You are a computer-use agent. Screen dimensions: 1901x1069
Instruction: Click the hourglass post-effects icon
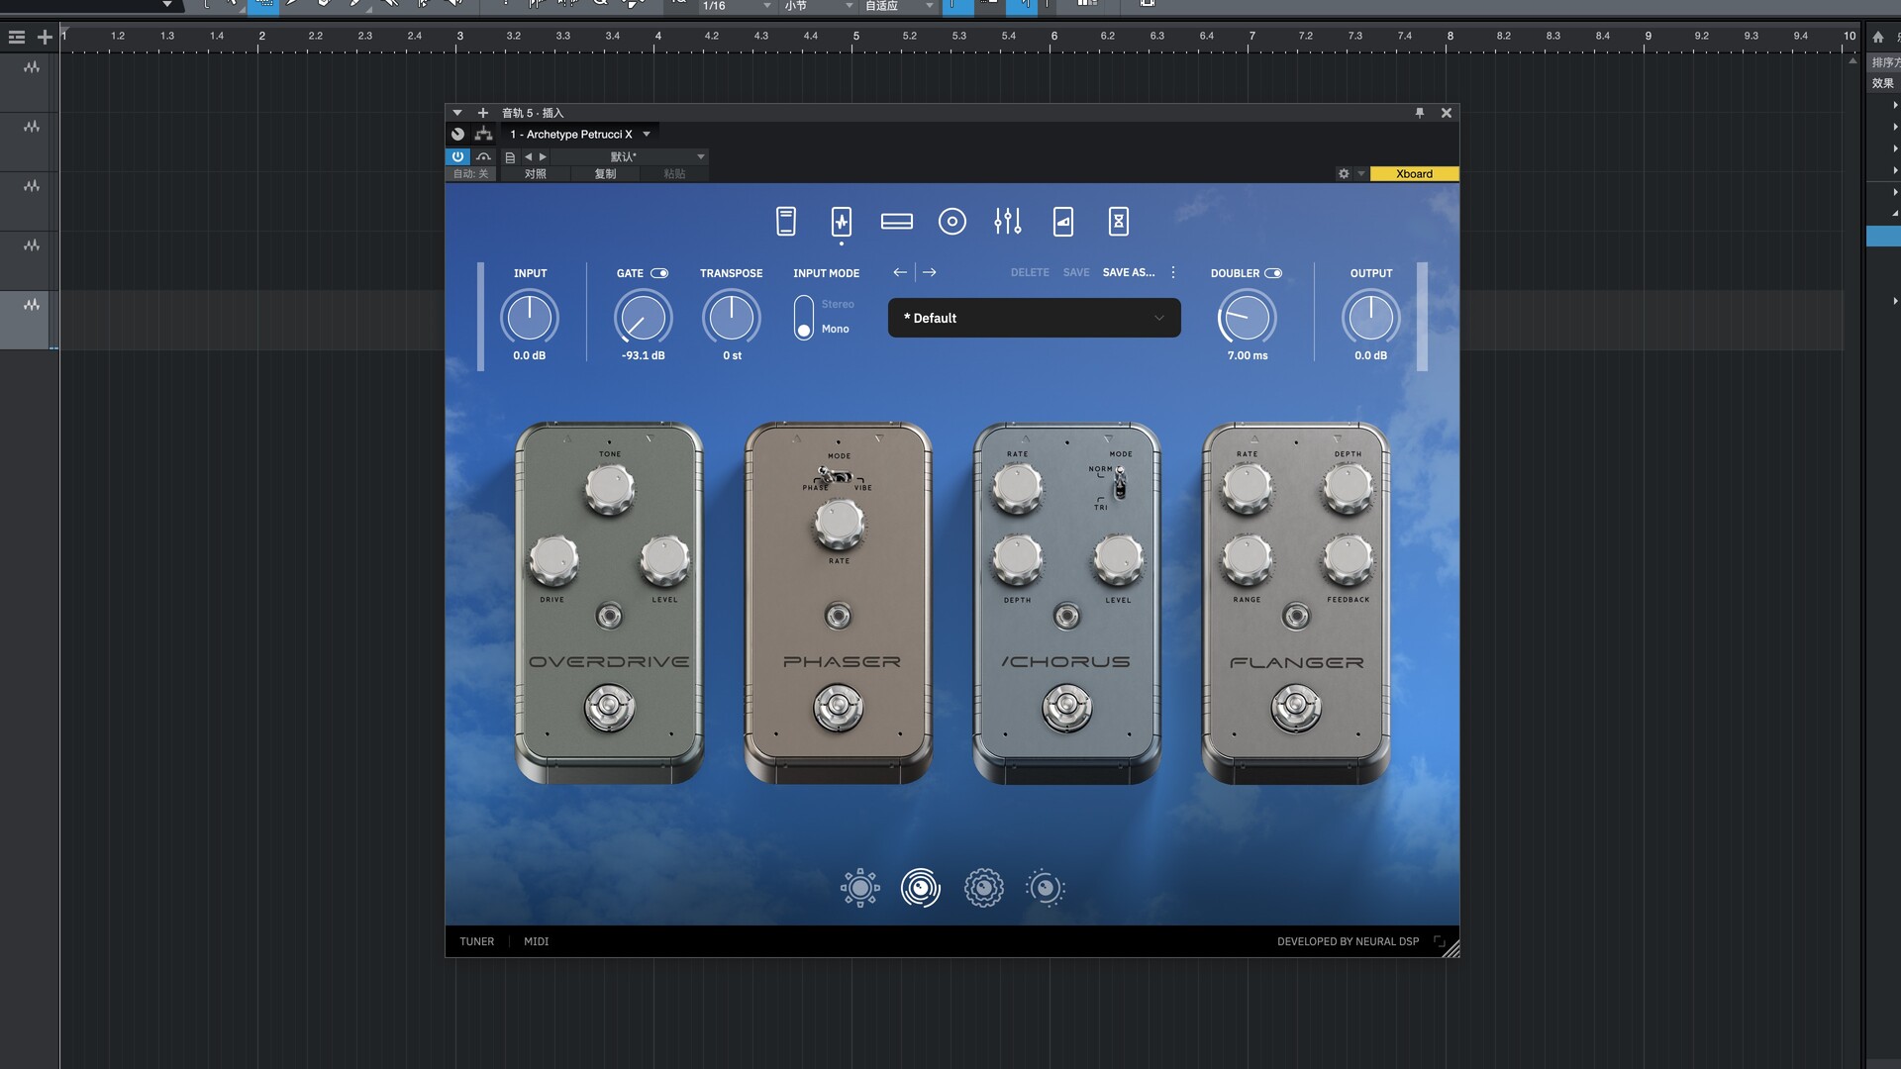click(x=1118, y=222)
